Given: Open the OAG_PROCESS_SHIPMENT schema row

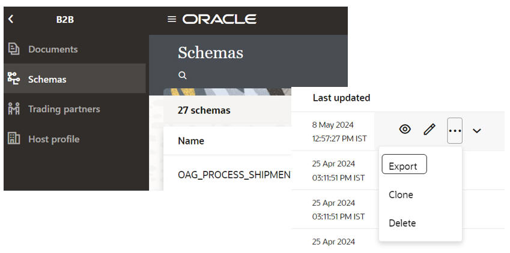Looking at the screenshot, I should point(234,175).
